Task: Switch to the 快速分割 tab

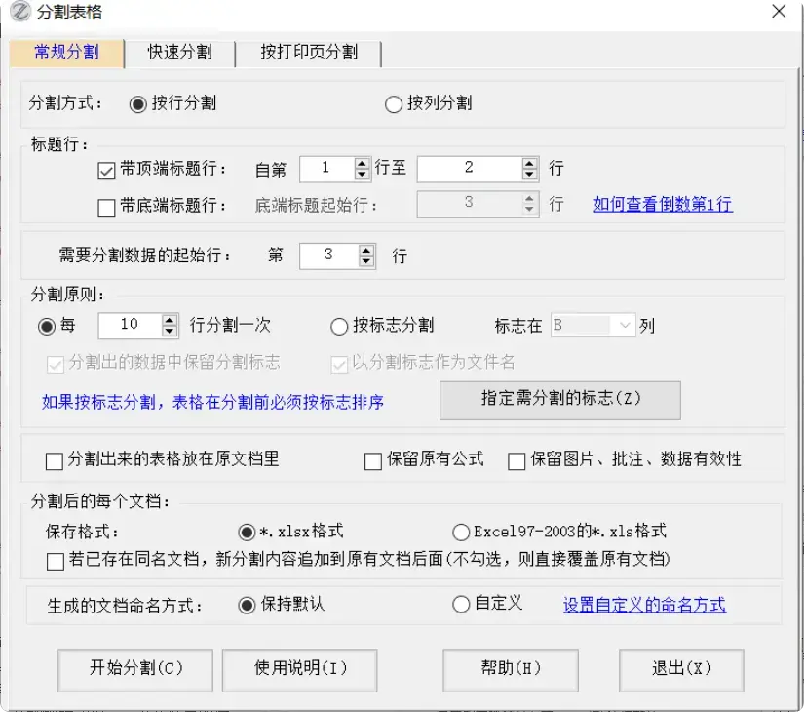Action: pyautogui.click(x=180, y=56)
